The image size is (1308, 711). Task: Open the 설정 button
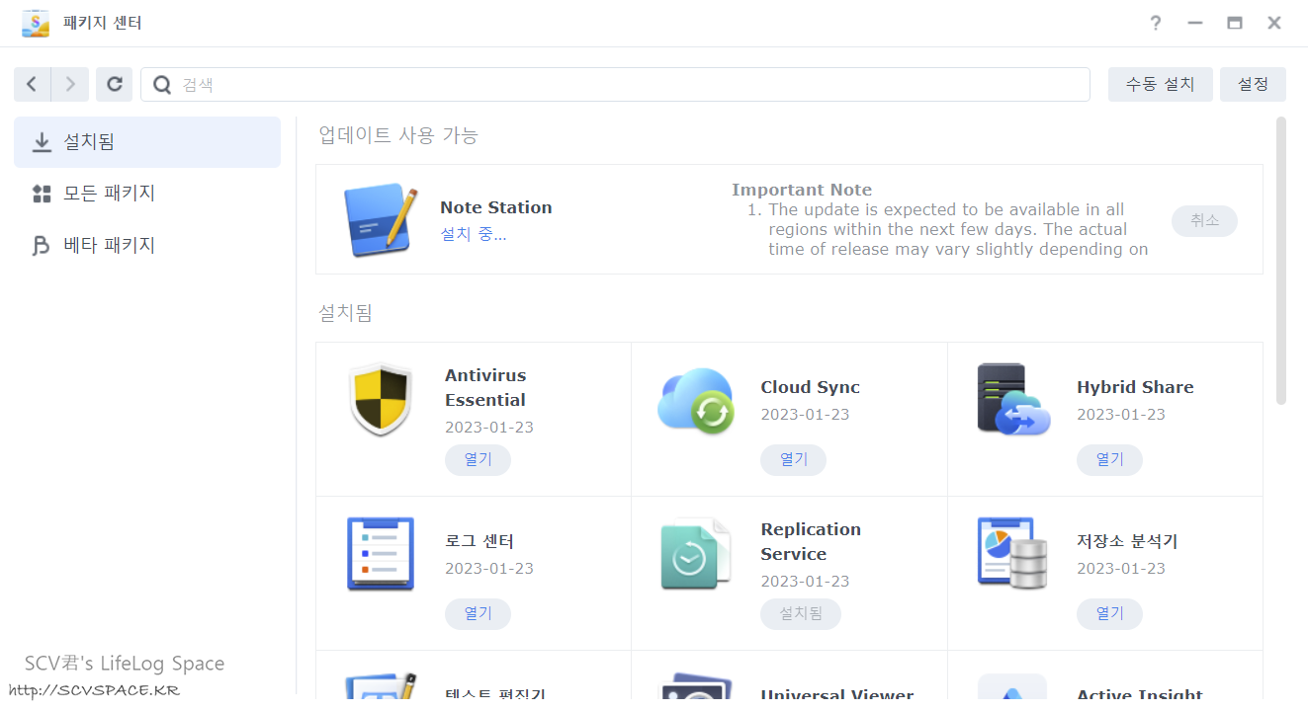pos(1253,85)
